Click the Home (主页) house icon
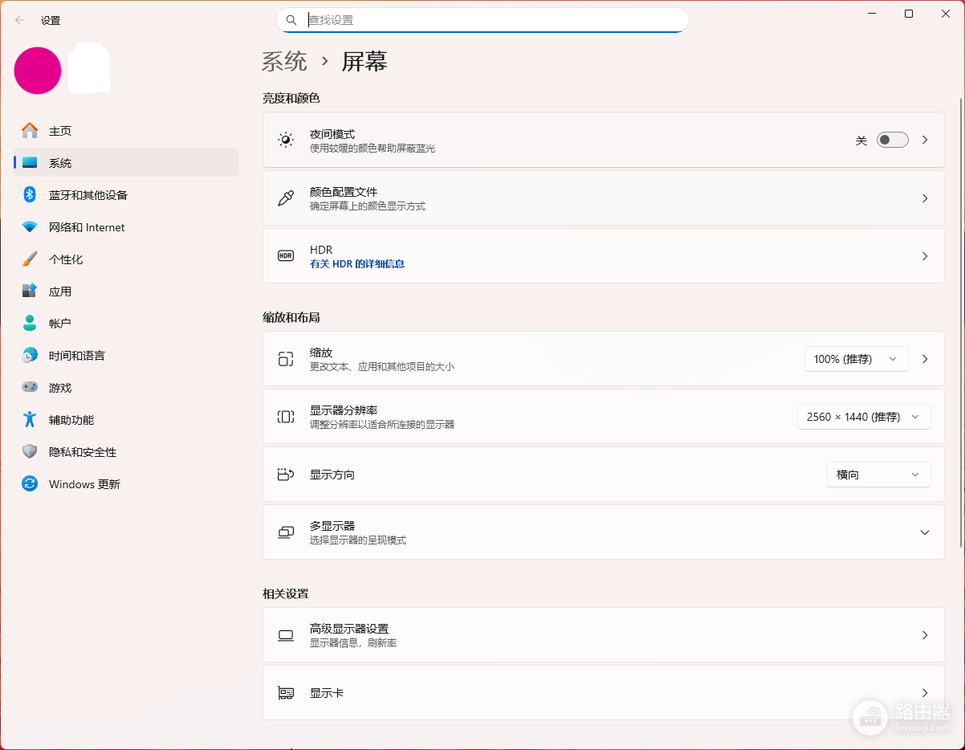 (x=30, y=130)
